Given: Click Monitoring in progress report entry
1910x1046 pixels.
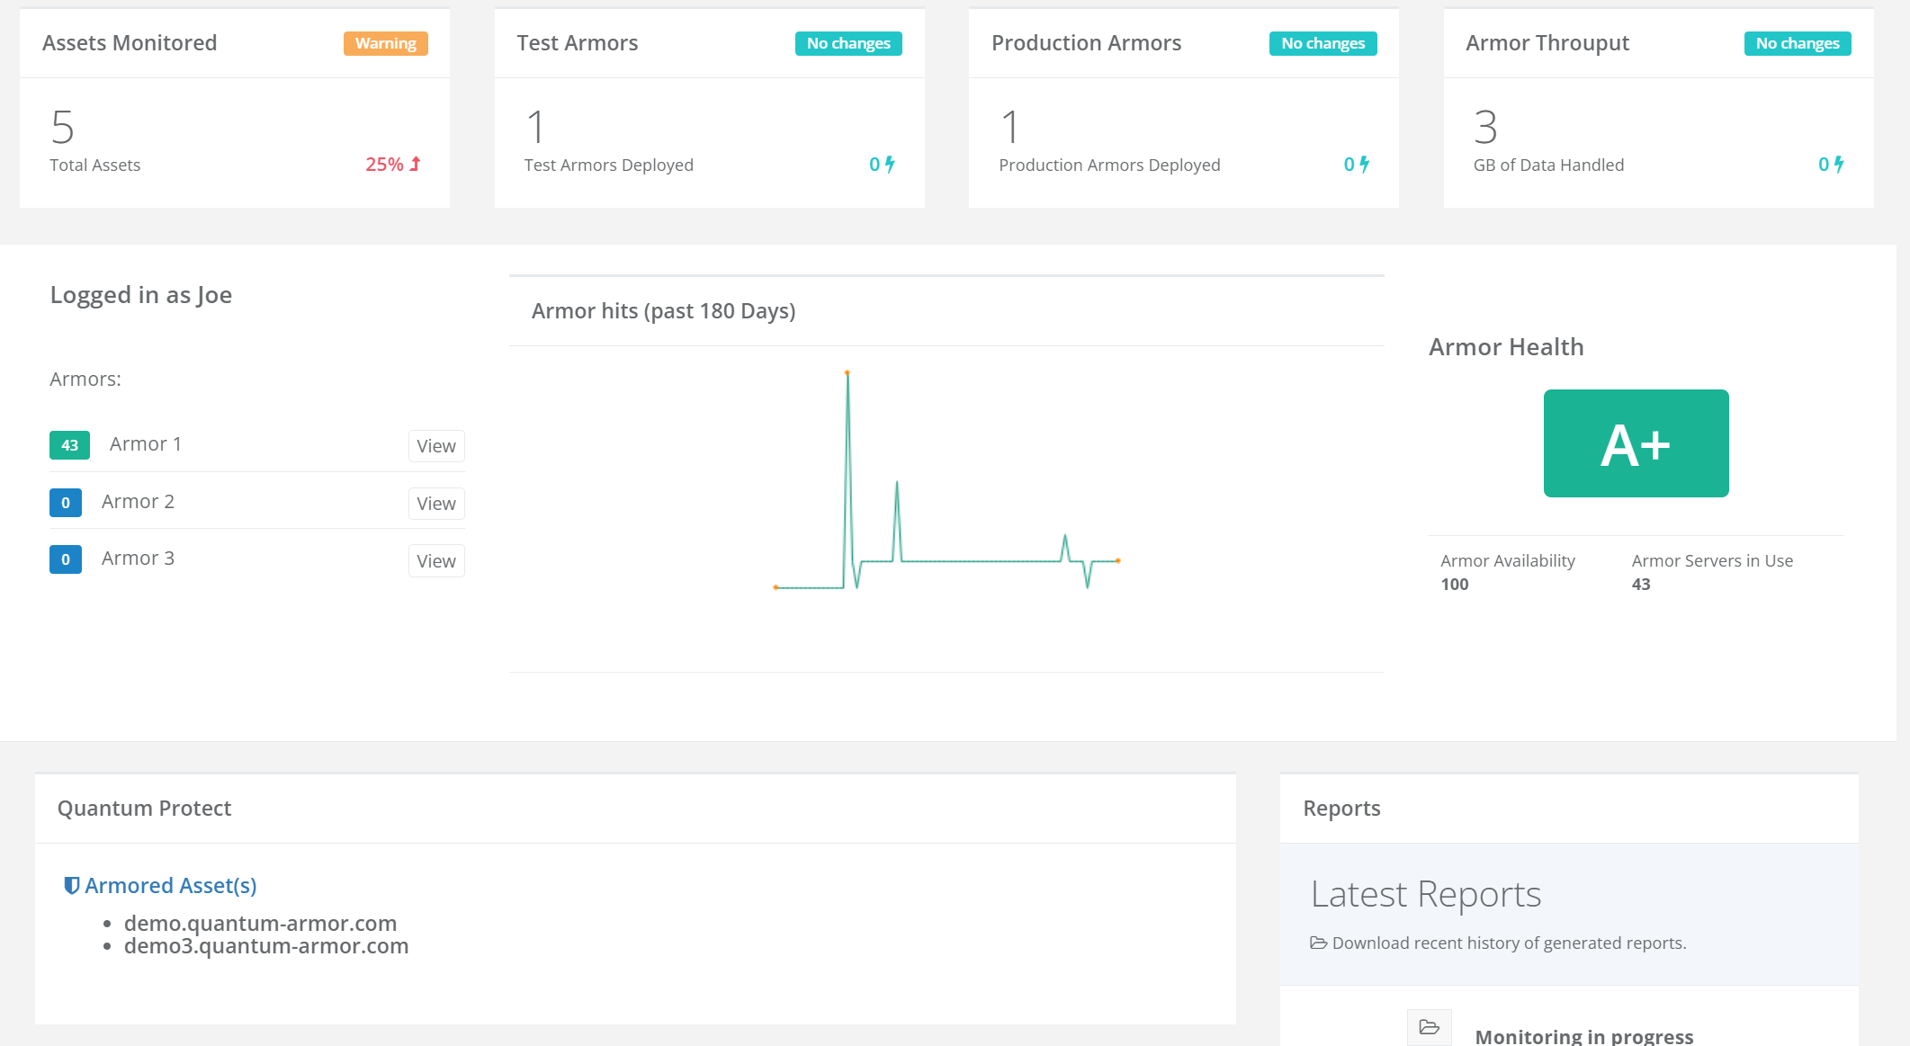Looking at the screenshot, I should pyautogui.click(x=1583, y=1036).
